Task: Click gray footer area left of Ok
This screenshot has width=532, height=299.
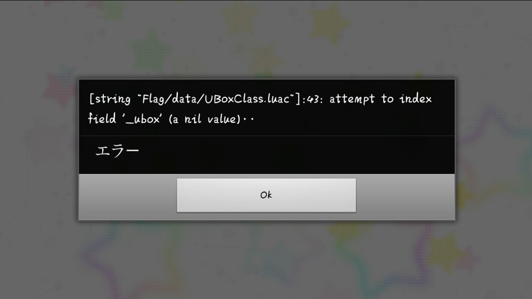Action: tap(128, 197)
